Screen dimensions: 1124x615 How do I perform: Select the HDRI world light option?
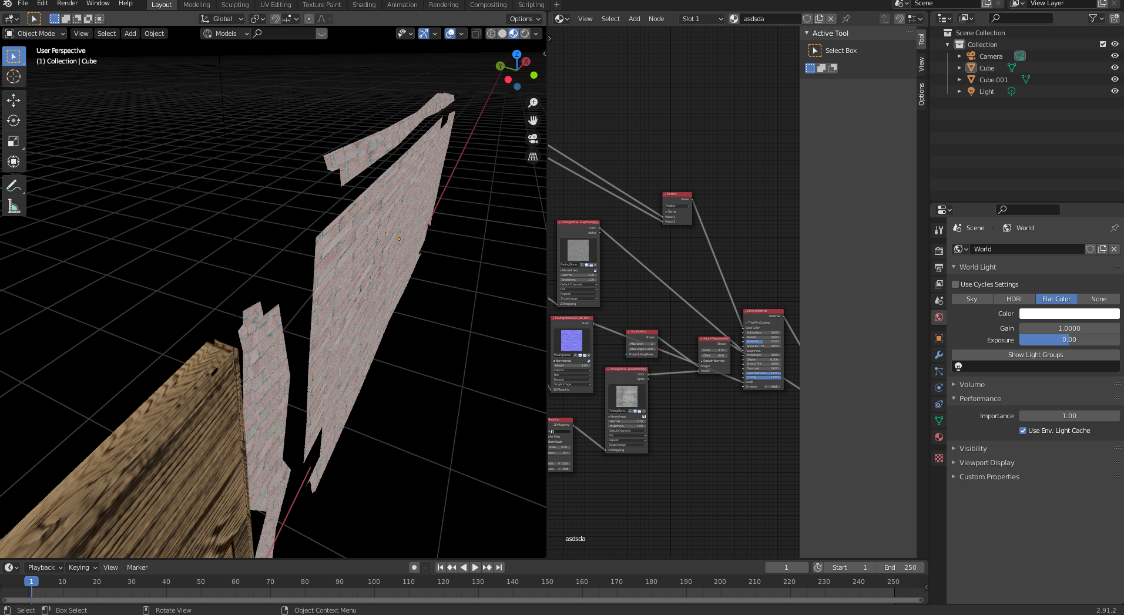(1014, 299)
